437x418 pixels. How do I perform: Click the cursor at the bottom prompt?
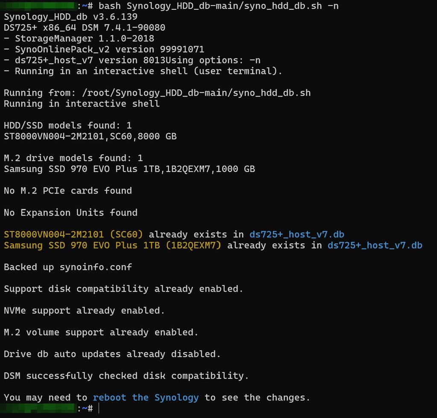coord(99,408)
